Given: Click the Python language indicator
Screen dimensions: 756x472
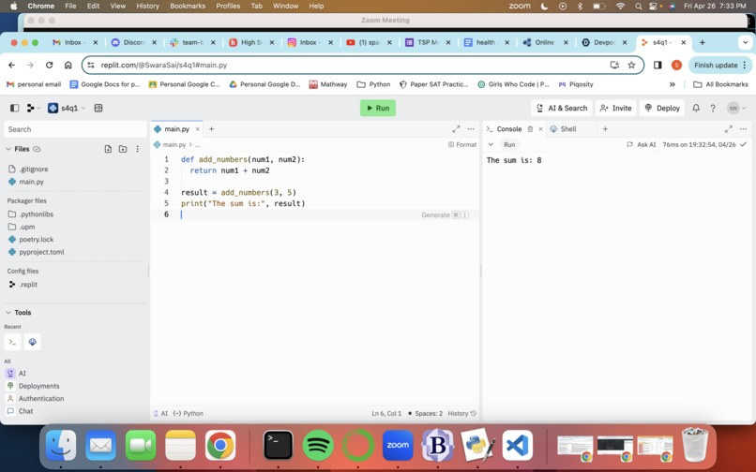Looking at the screenshot, I should (188, 413).
